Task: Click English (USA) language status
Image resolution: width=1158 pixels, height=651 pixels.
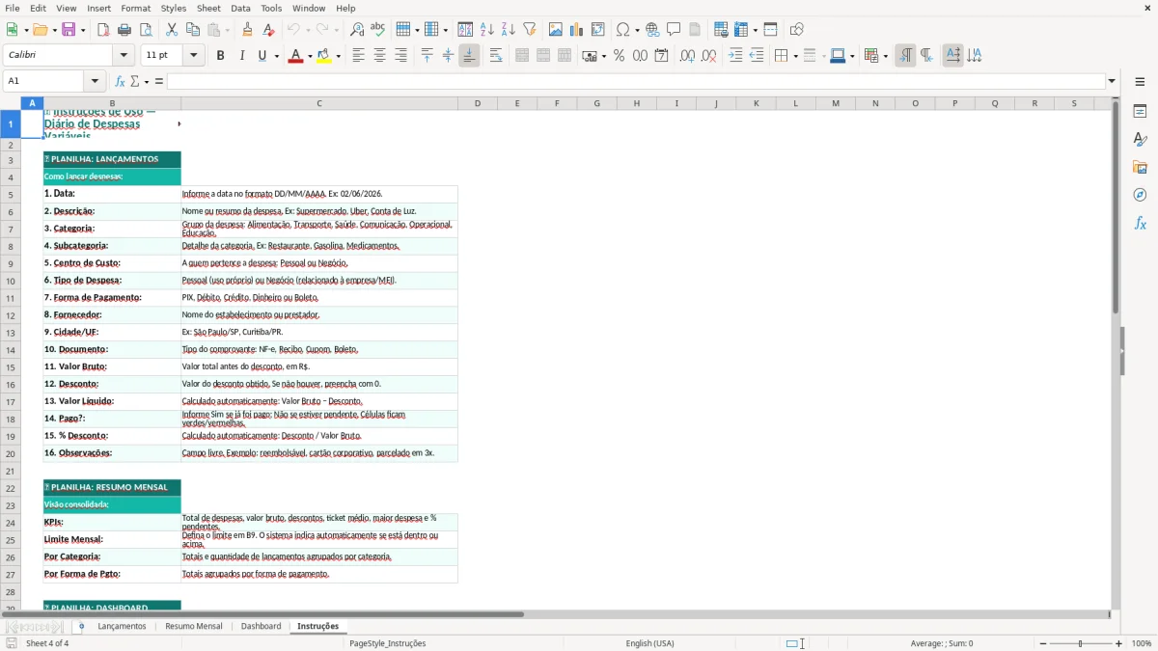Action: point(649,643)
